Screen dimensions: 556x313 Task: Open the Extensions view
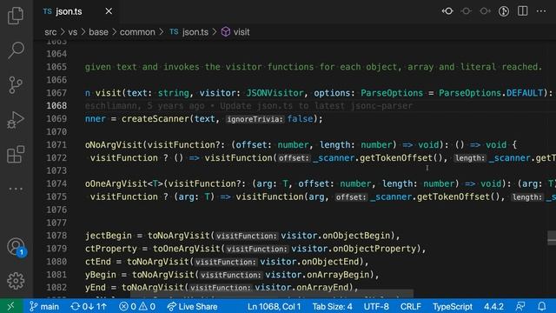pos(16,154)
